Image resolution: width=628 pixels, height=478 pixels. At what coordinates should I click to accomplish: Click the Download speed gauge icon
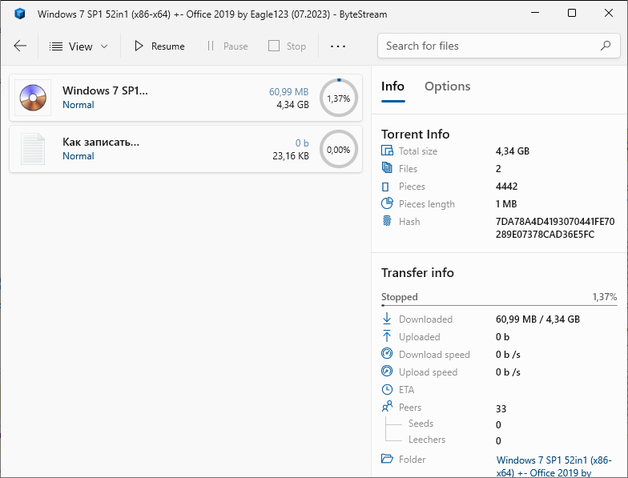[x=387, y=354]
